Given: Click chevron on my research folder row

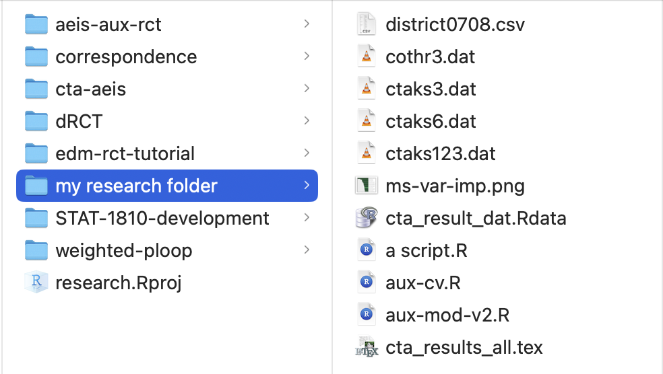Looking at the screenshot, I should pyautogui.click(x=307, y=186).
